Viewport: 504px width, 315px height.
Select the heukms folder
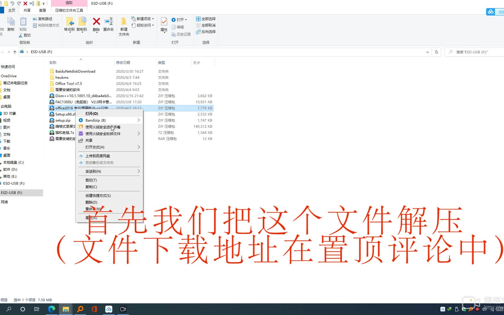click(62, 78)
